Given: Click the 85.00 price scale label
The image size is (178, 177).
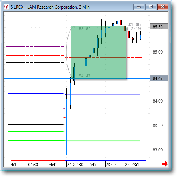Looking at the screenshot, I should click(158, 52).
